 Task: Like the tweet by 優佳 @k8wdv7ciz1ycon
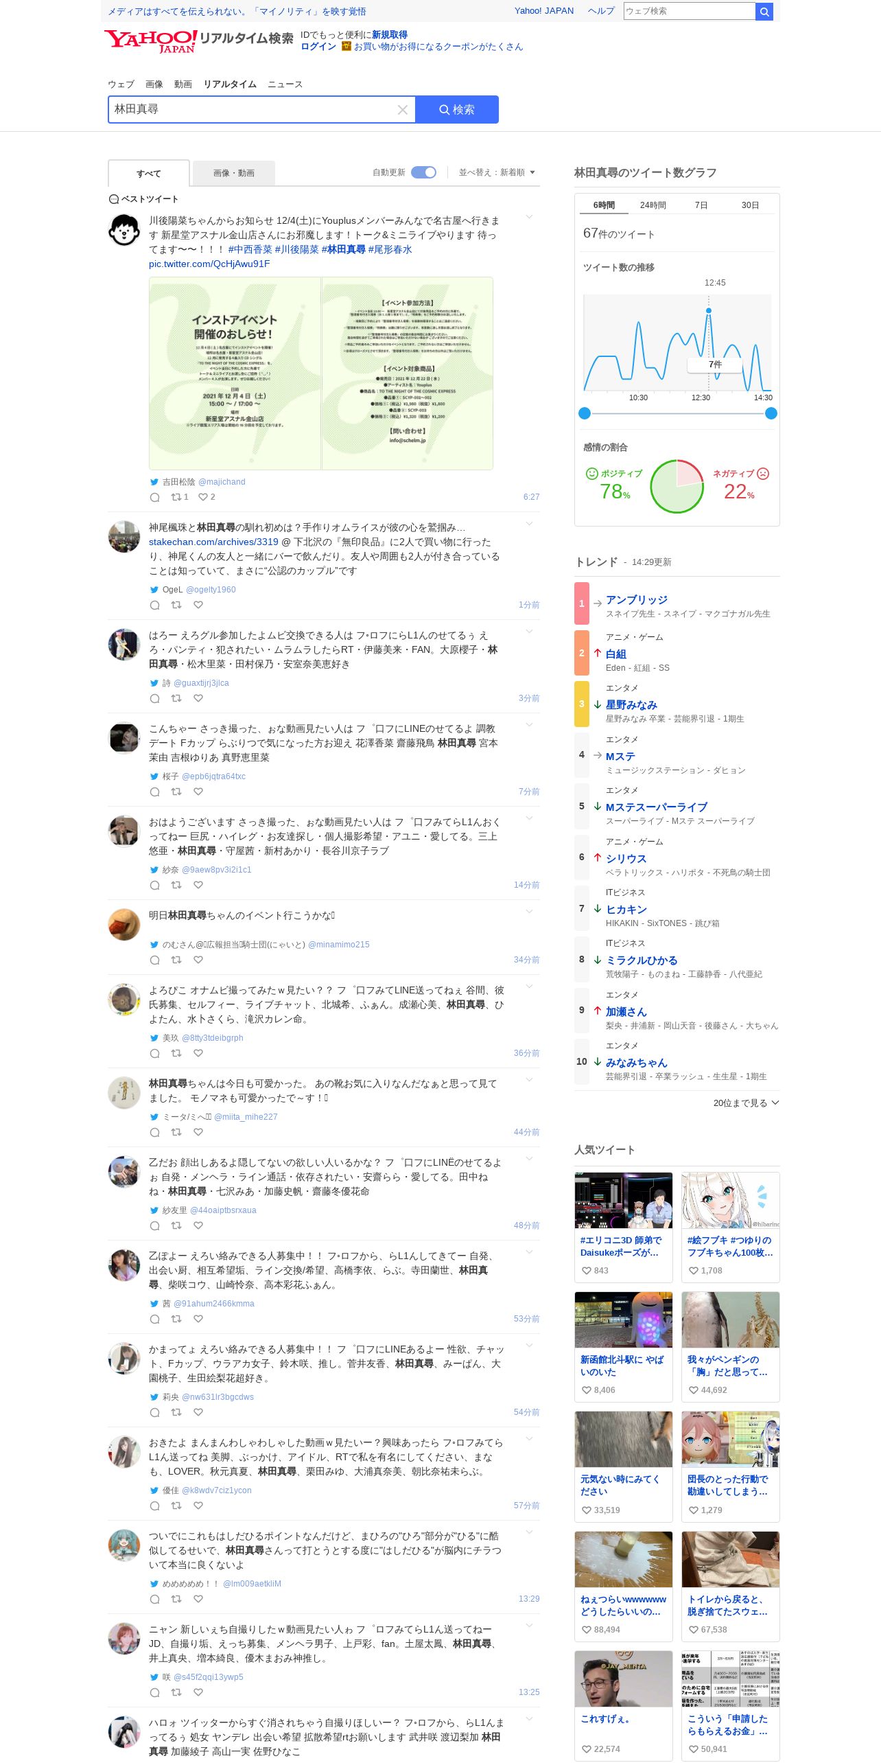(198, 1506)
